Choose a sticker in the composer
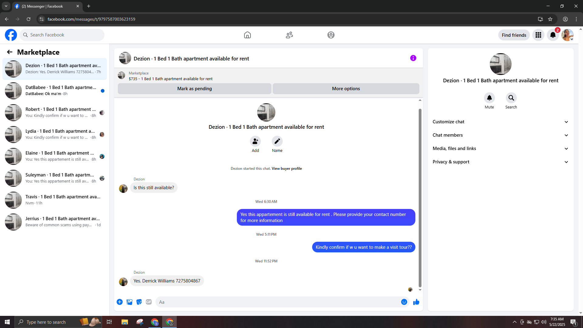 point(139,302)
